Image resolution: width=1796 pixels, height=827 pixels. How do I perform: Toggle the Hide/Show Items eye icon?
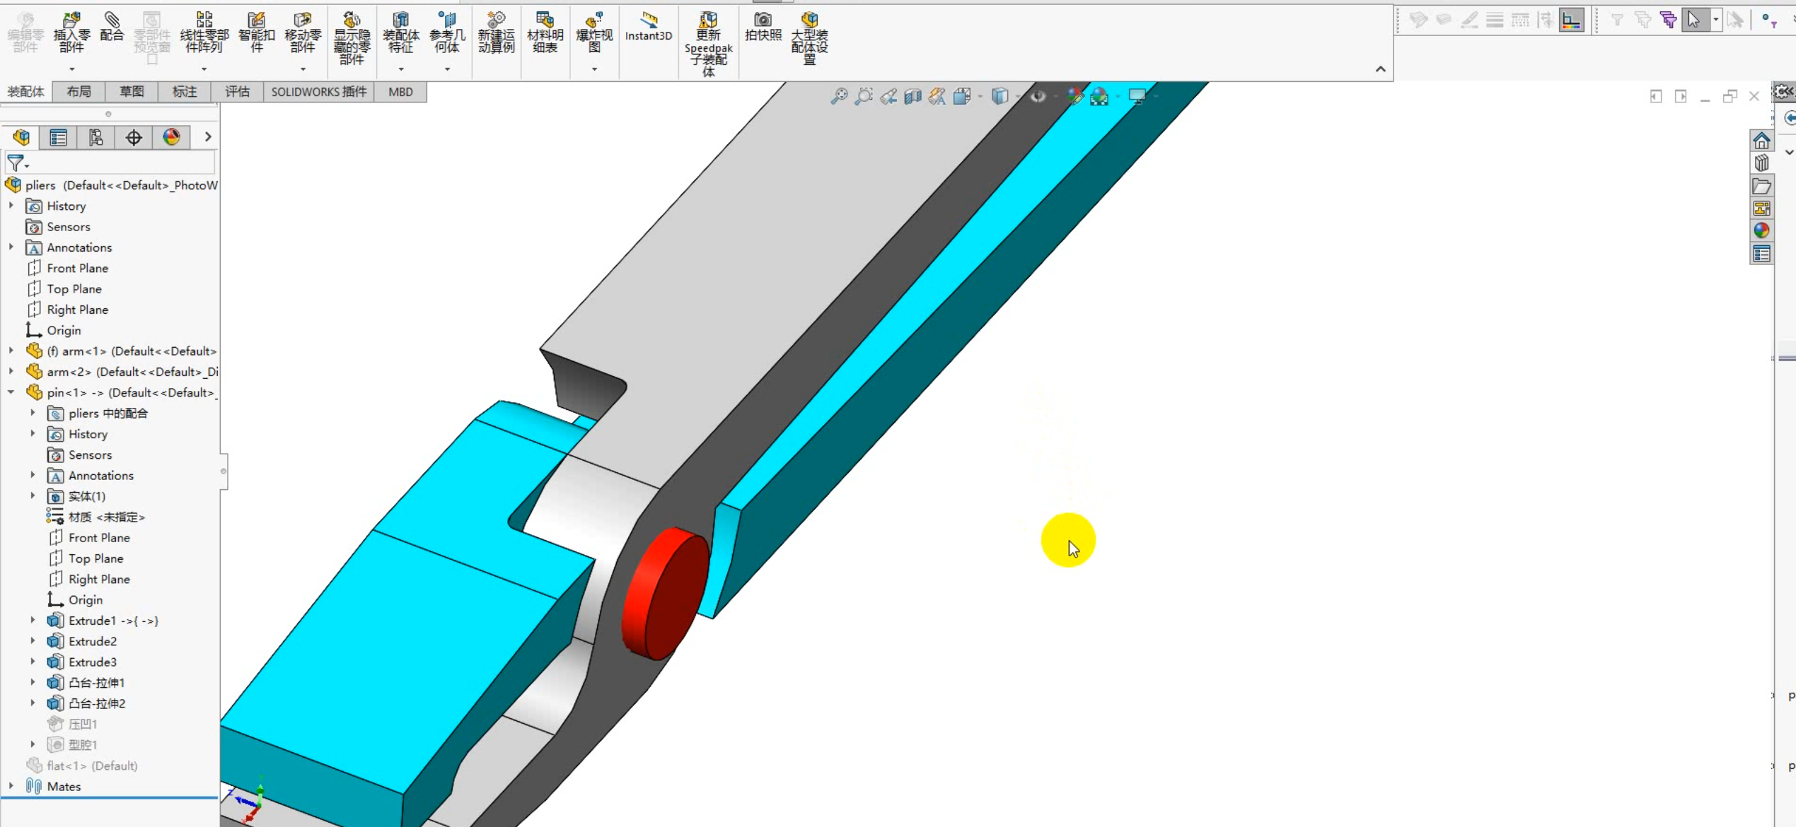1038,96
